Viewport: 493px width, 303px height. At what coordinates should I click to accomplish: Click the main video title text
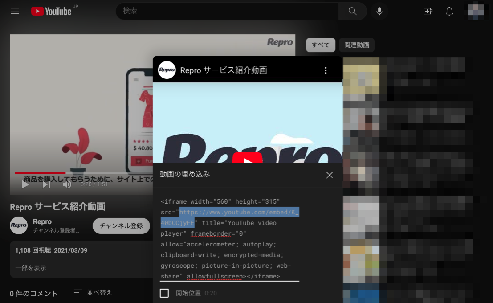click(x=57, y=207)
